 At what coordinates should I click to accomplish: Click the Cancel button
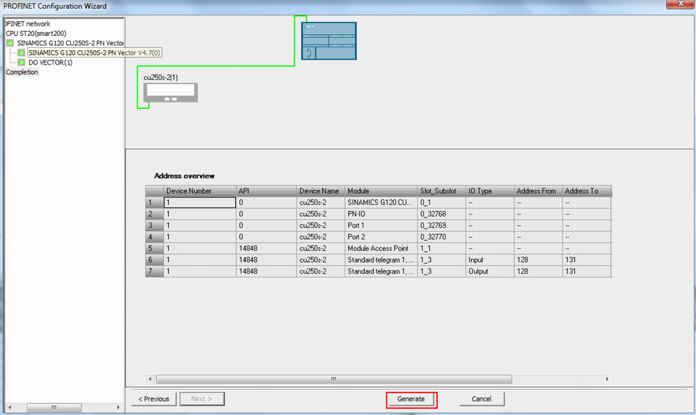pyautogui.click(x=482, y=399)
